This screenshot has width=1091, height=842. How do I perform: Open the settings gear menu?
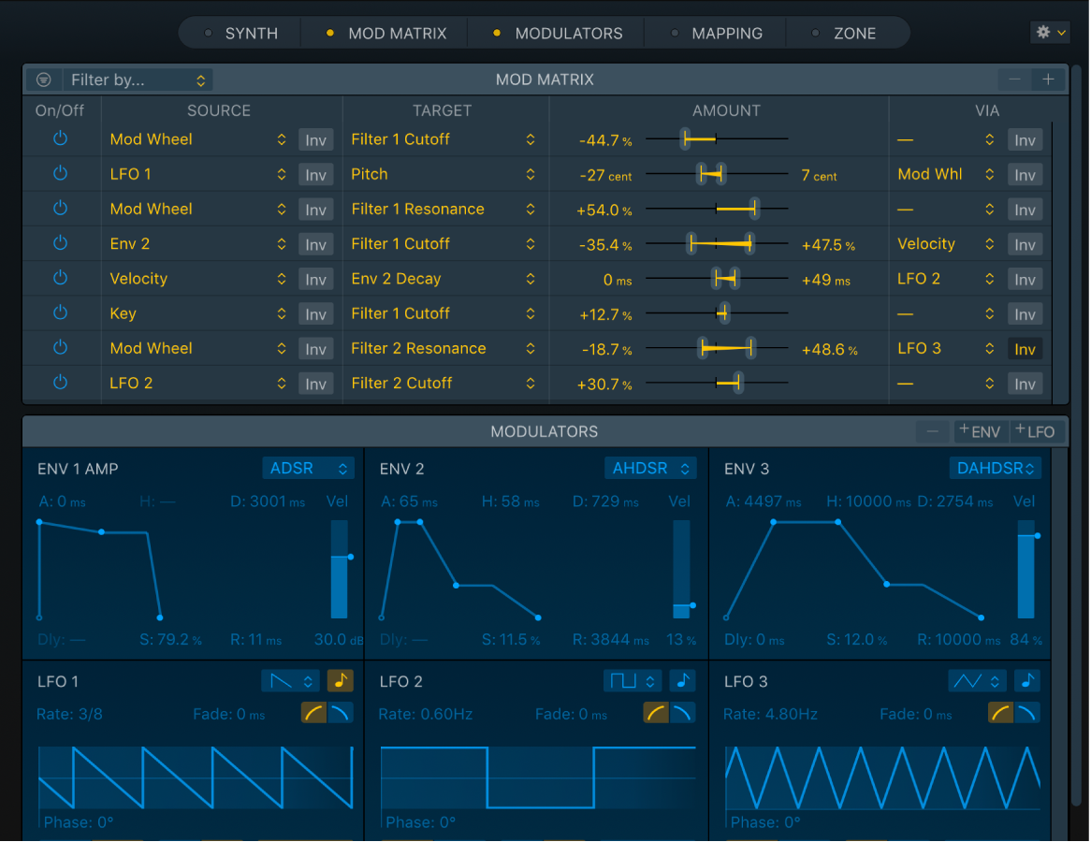(1050, 31)
